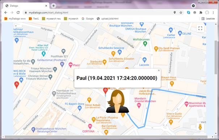Screen dimensions: 219x140
Task: Open Chrome three-dot menu
Action: pyautogui.click(x=213, y=13)
